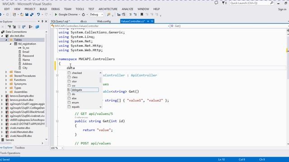Expand the lenovo.Example.dbo connection

2,96
